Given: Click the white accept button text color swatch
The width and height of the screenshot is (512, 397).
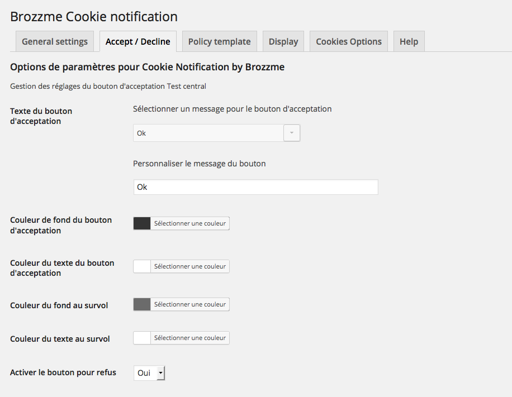Looking at the screenshot, I should click(x=143, y=266).
